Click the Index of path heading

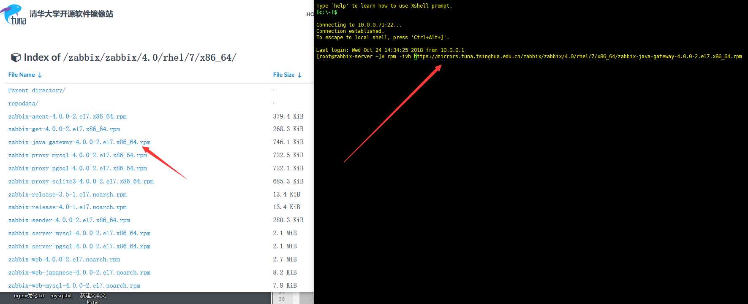pos(130,57)
